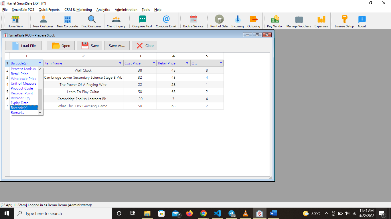Screen dimensions: 391x219
Task: Open Client Inquiry
Action: pyautogui.click(x=116, y=21)
